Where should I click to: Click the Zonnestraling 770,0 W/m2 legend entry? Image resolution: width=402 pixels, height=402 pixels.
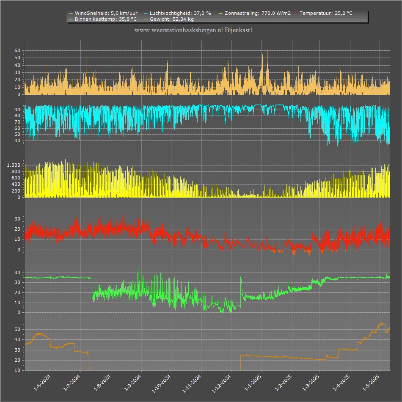click(255, 14)
